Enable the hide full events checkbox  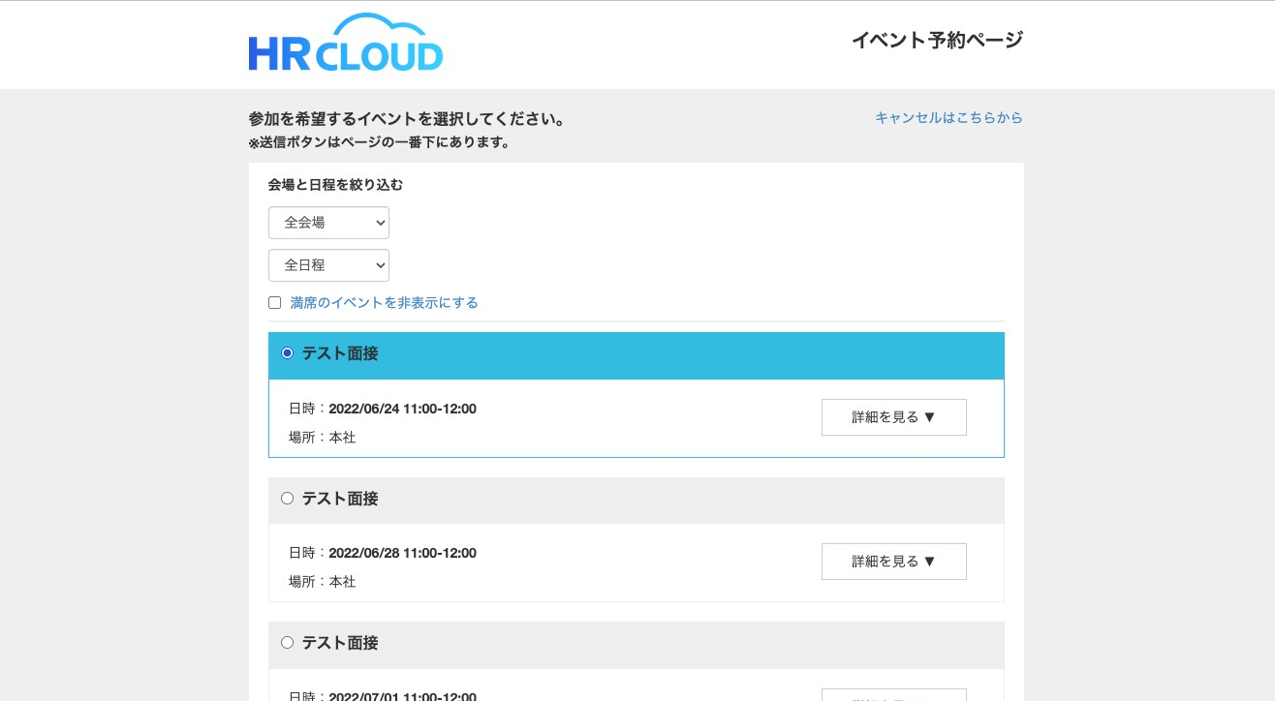[x=275, y=303]
